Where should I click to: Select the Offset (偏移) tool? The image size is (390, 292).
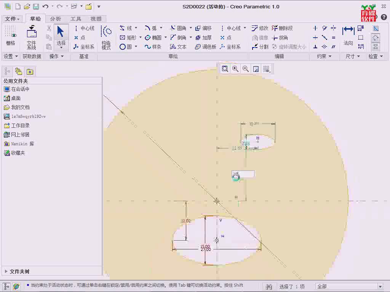(203, 28)
